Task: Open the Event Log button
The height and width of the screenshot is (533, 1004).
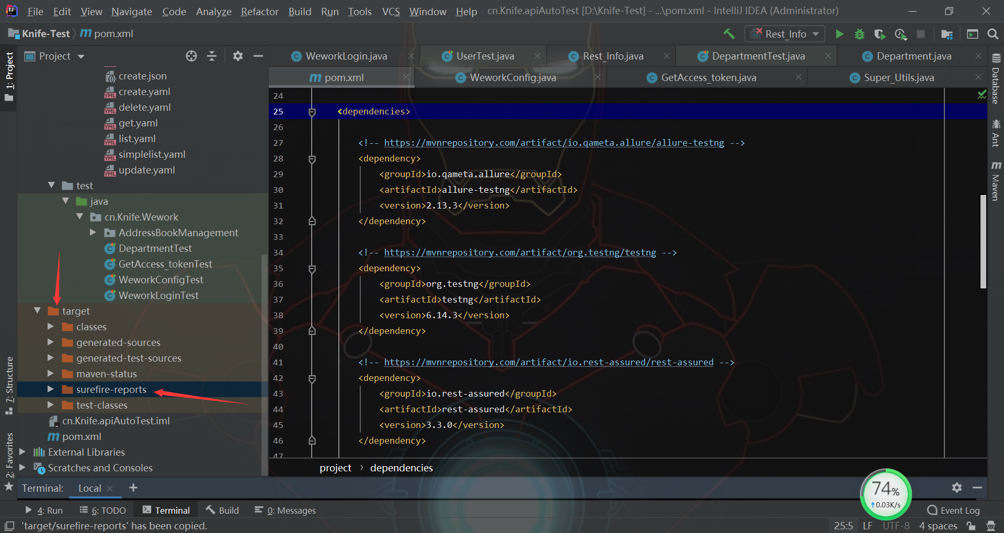Action: (953, 511)
